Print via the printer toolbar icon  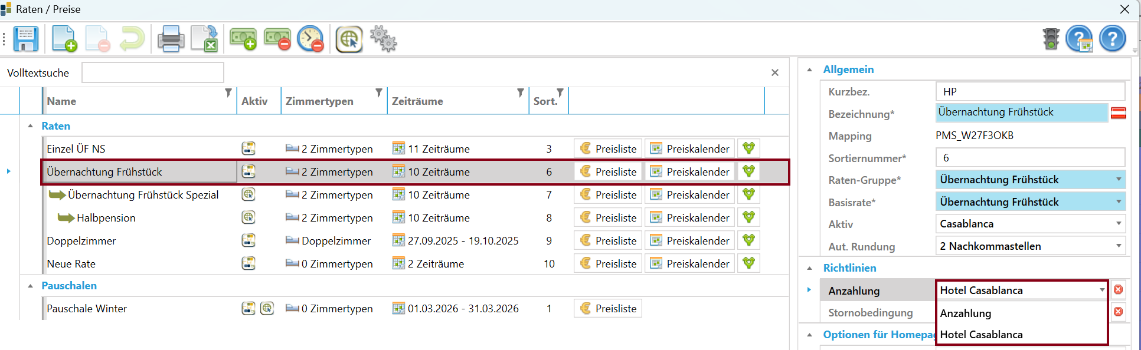pyautogui.click(x=171, y=39)
